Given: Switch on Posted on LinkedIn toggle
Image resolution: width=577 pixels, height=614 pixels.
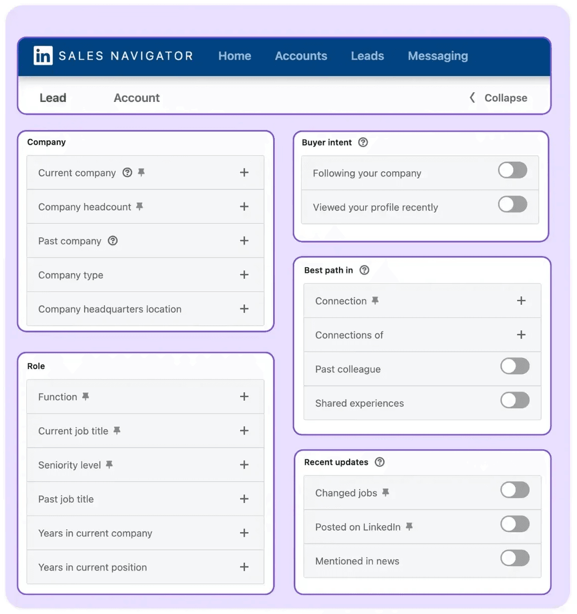Looking at the screenshot, I should 515,524.
